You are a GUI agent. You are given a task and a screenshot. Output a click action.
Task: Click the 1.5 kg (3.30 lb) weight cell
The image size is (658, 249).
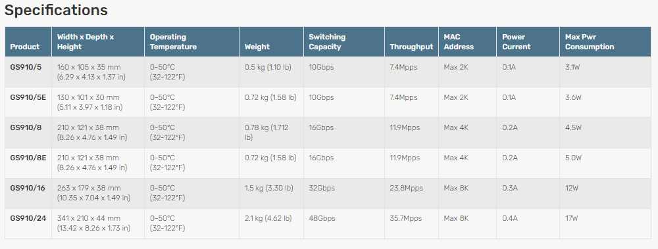[x=268, y=188]
